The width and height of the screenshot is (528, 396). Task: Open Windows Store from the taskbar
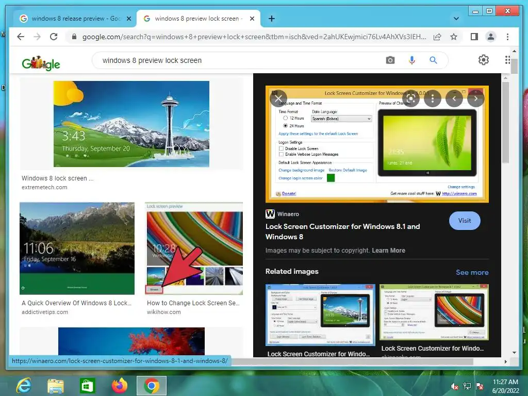87,386
